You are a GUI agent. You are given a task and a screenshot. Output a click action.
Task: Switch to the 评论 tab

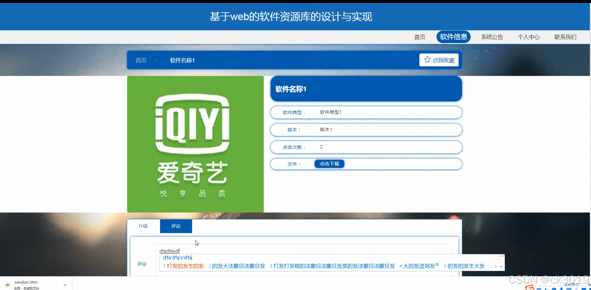[176, 226]
